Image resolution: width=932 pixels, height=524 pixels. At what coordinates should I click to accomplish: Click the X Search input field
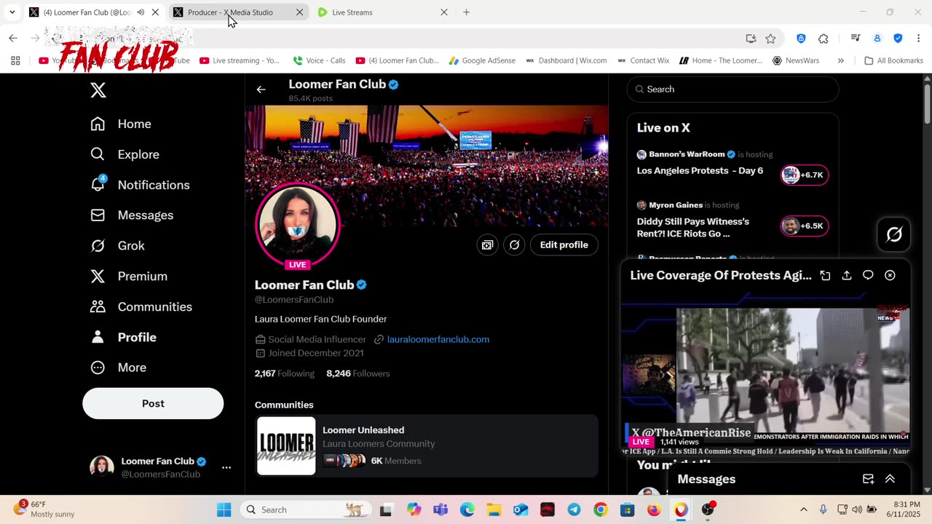[733, 89]
